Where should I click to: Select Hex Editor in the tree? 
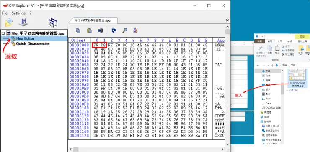tap(25, 38)
